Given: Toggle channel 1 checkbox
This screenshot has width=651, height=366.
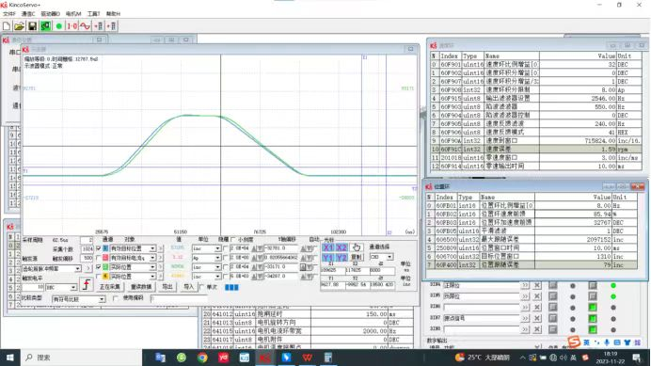Looking at the screenshot, I should pos(99,248).
